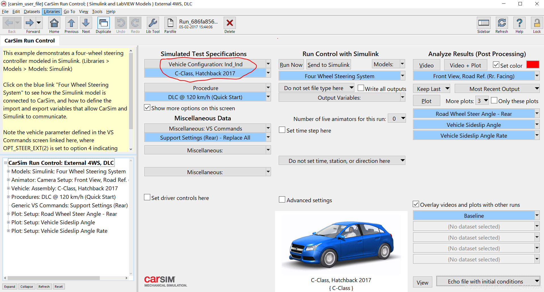Open the Procedure dropdown arrow
The image size is (544, 292).
click(268, 88)
